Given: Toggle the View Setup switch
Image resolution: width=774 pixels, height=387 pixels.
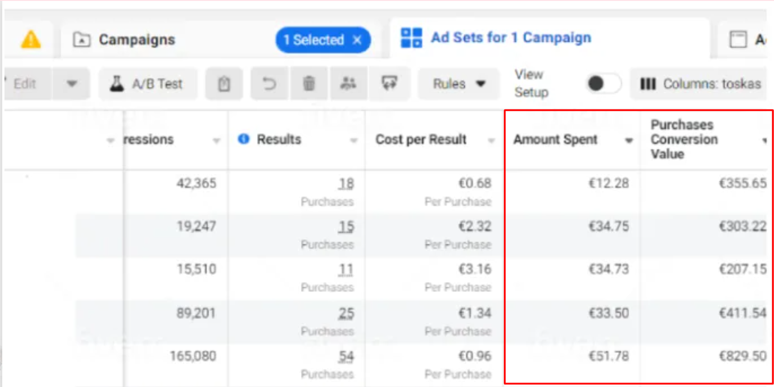Looking at the screenshot, I should tap(602, 84).
